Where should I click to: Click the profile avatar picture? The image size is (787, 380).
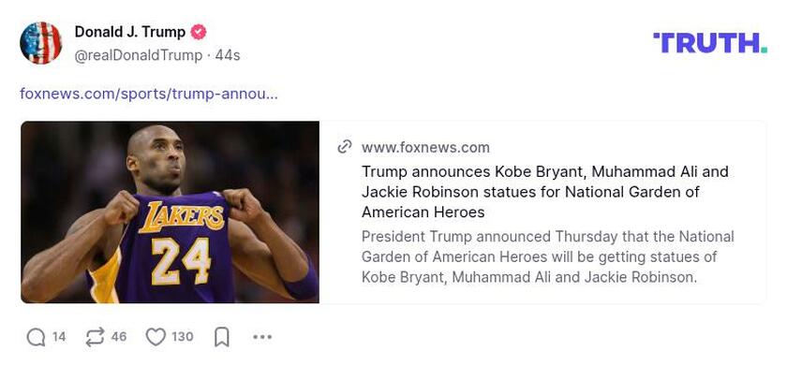tap(41, 42)
